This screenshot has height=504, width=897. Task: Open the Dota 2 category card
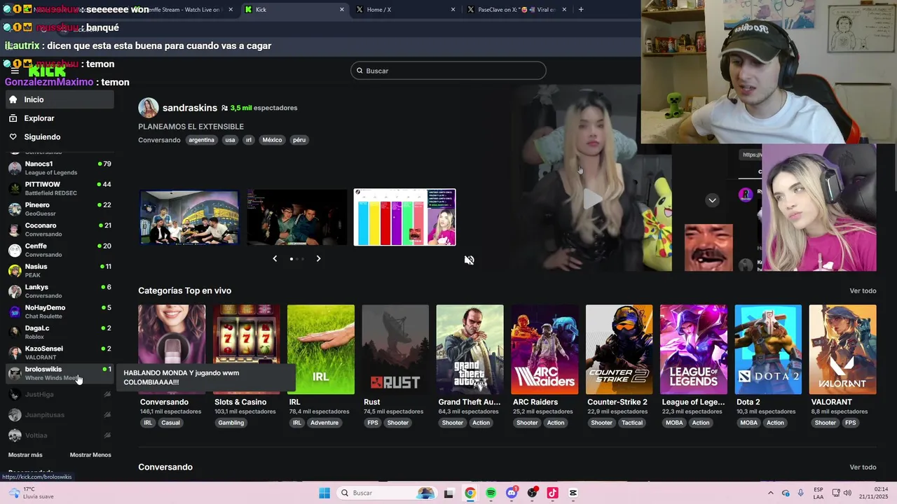click(x=768, y=349)
